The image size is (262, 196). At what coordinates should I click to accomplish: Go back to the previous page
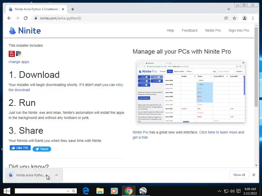point(9,18)
